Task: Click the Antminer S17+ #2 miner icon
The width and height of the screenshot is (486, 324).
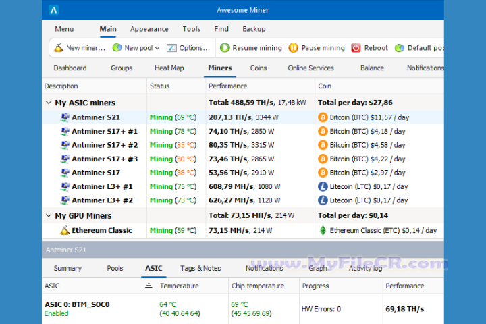Action: click(x=65, y=145)
